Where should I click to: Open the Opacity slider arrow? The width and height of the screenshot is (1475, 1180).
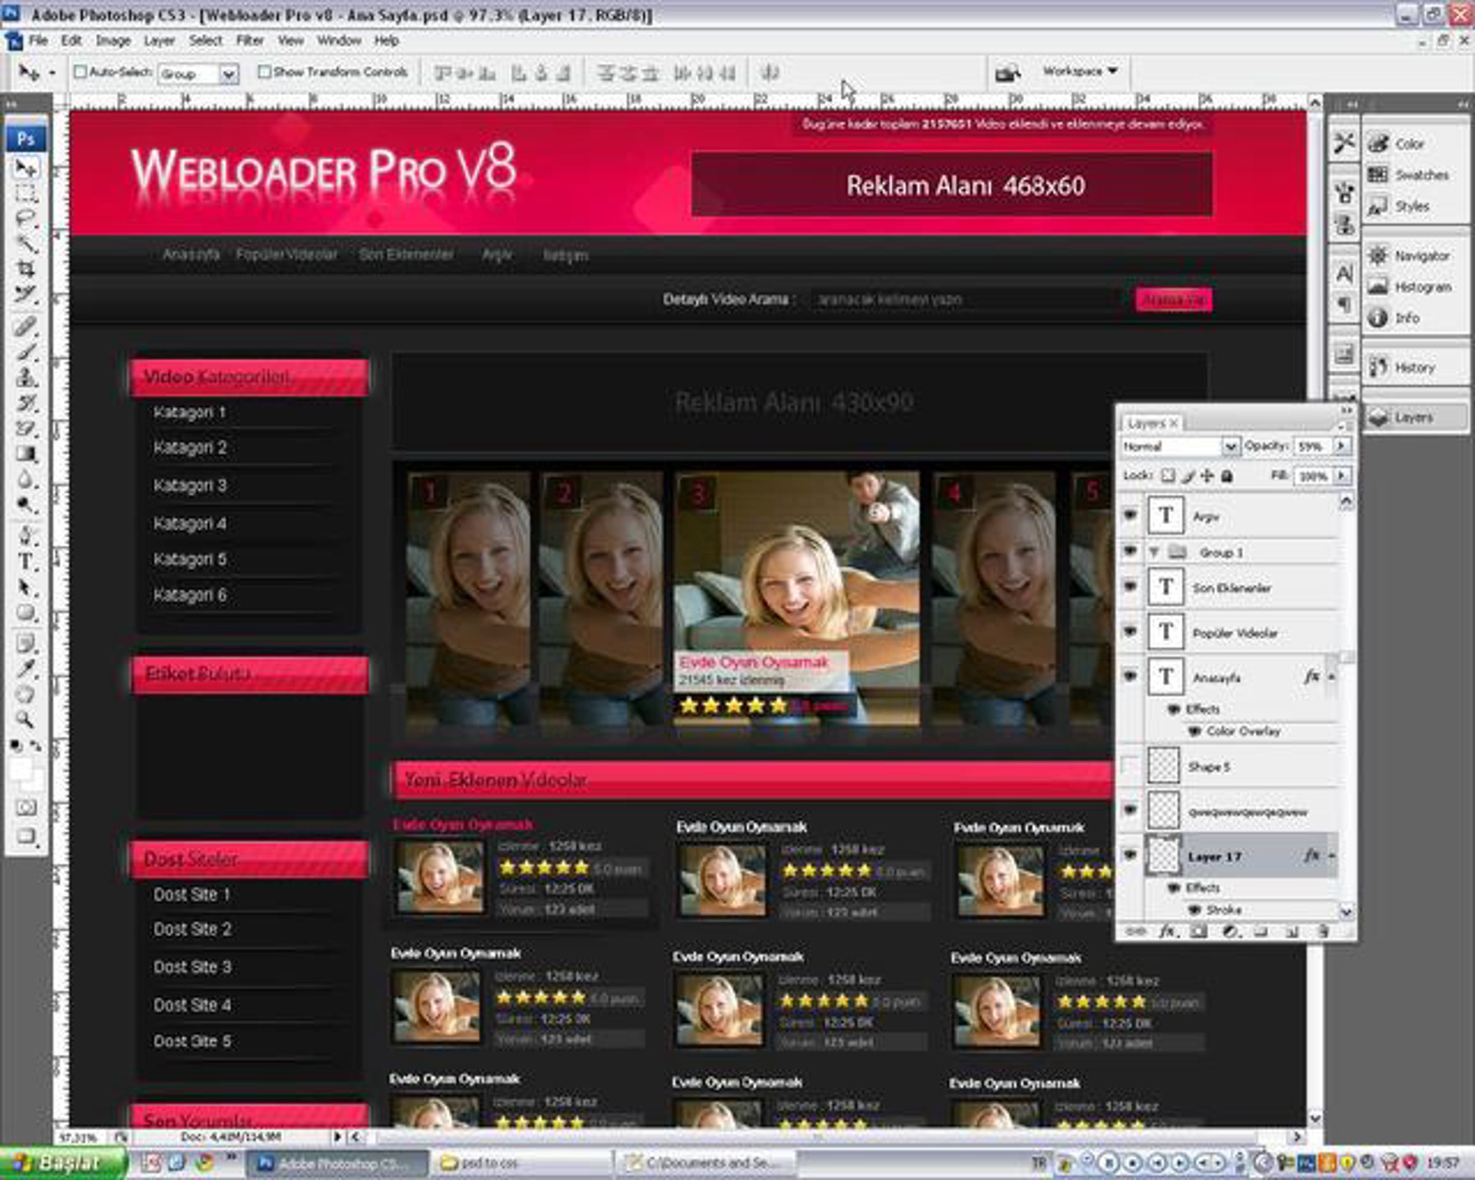click(1342, 447)
